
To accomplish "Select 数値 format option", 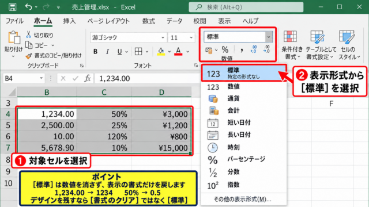I will pos(244,87).
